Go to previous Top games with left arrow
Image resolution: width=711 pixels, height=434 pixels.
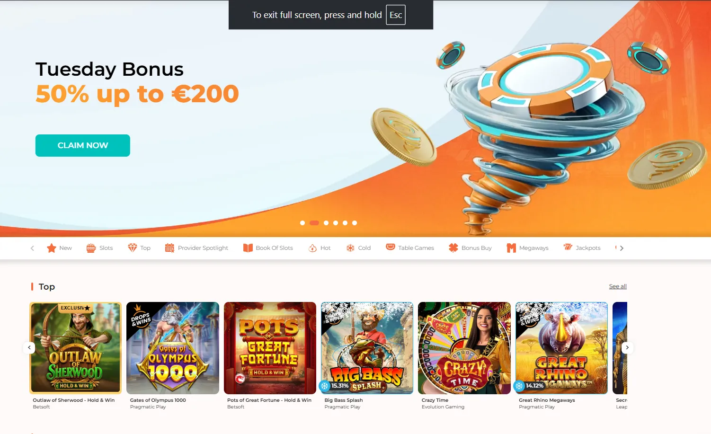pyautogui.click(x=29, y=347)
